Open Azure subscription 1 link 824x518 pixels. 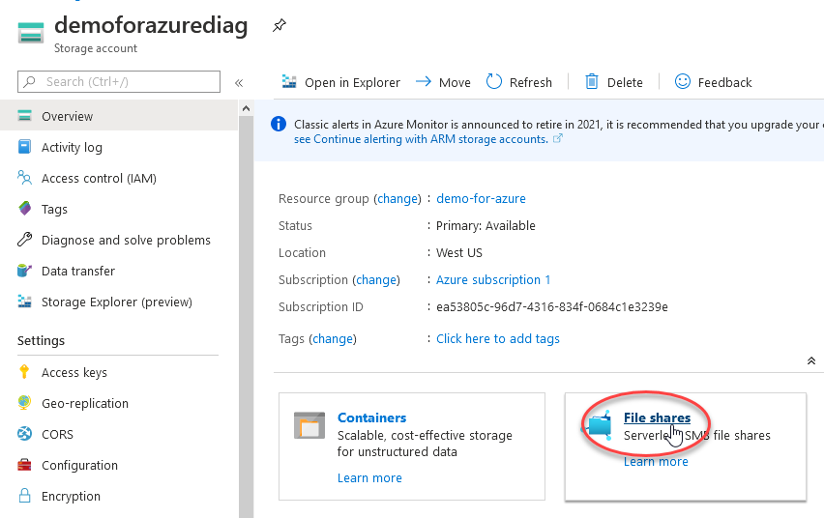pyautogui.click(x=493, y=280)
